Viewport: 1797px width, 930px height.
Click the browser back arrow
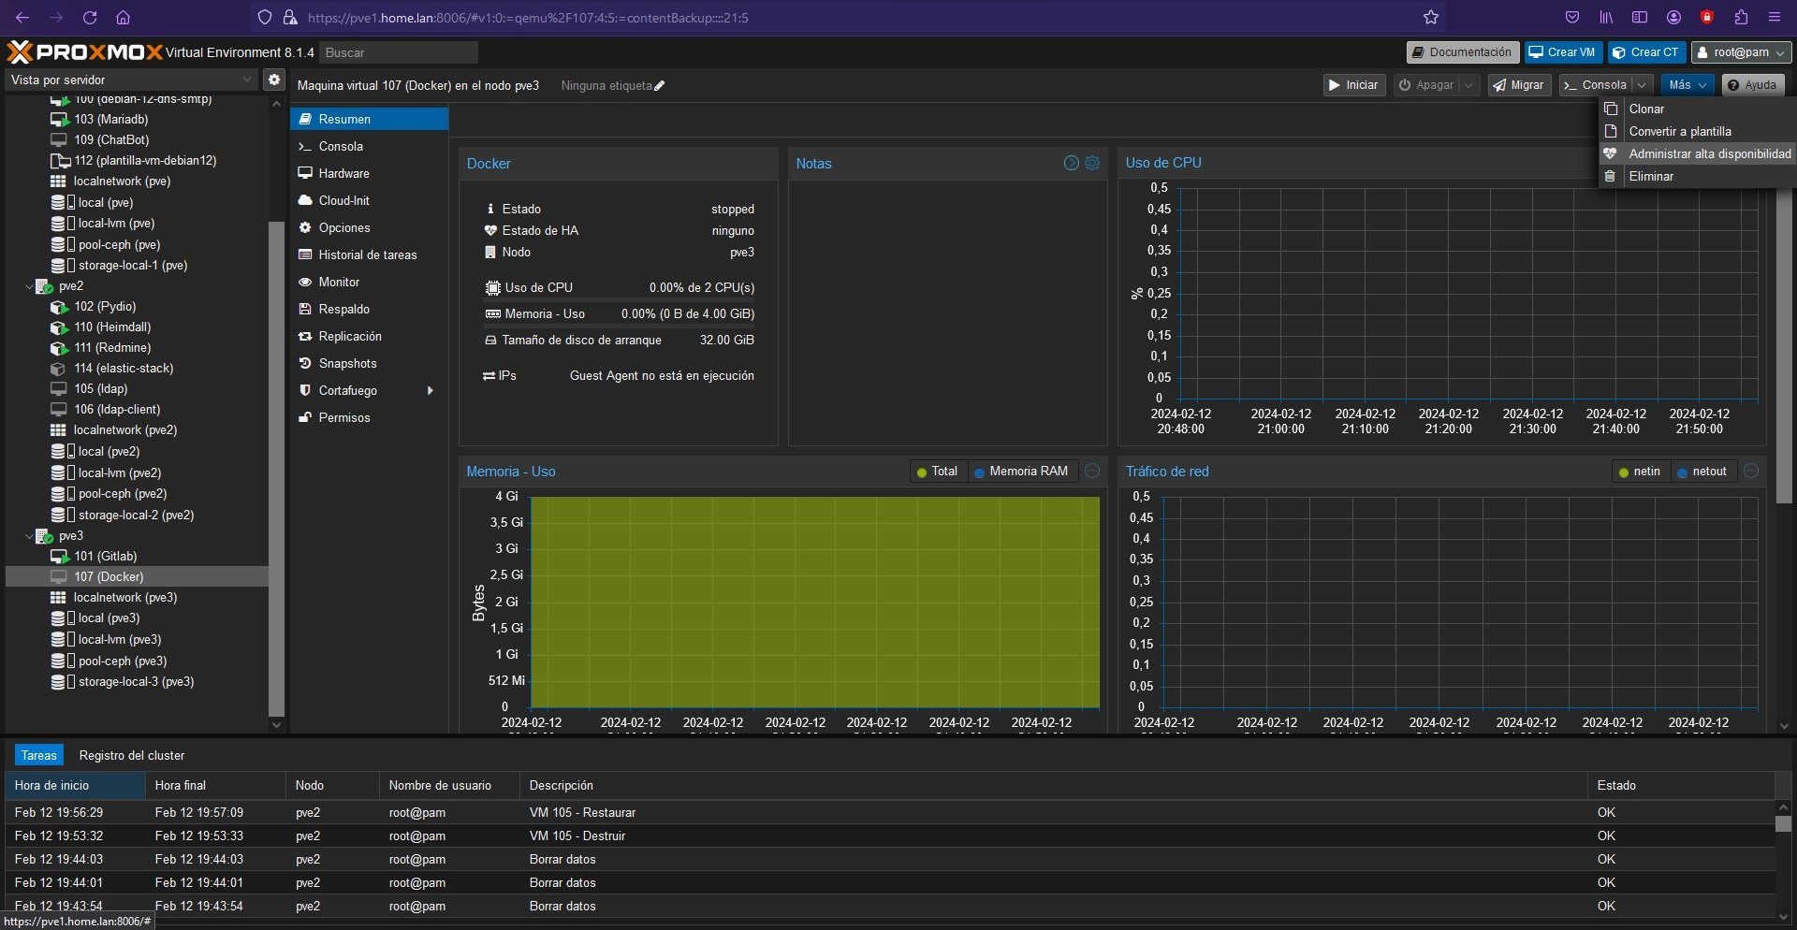pyautogui.click(x=22, y=17)
